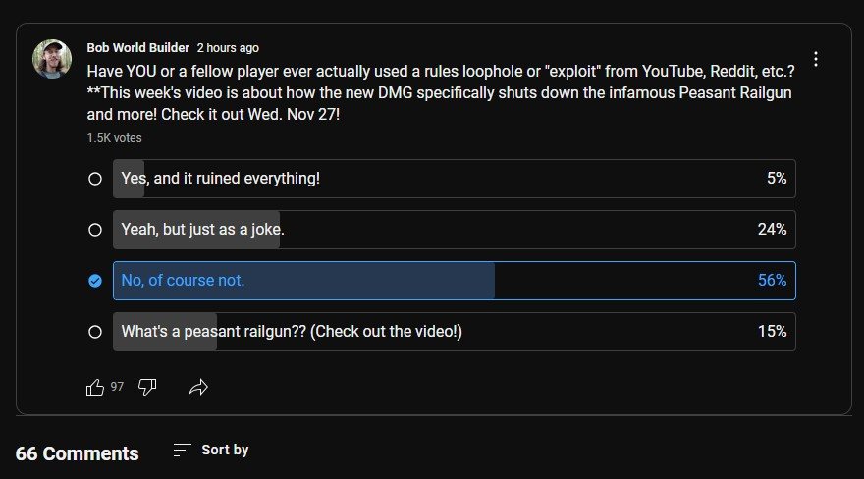Open the three-dot post options menu
This screenshot has height=479, width=864.
coord(815,59)
